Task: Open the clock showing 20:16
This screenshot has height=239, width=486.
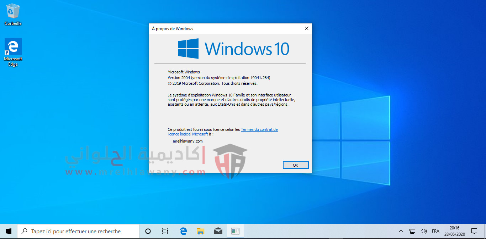Action: click(x=454, y=231)
